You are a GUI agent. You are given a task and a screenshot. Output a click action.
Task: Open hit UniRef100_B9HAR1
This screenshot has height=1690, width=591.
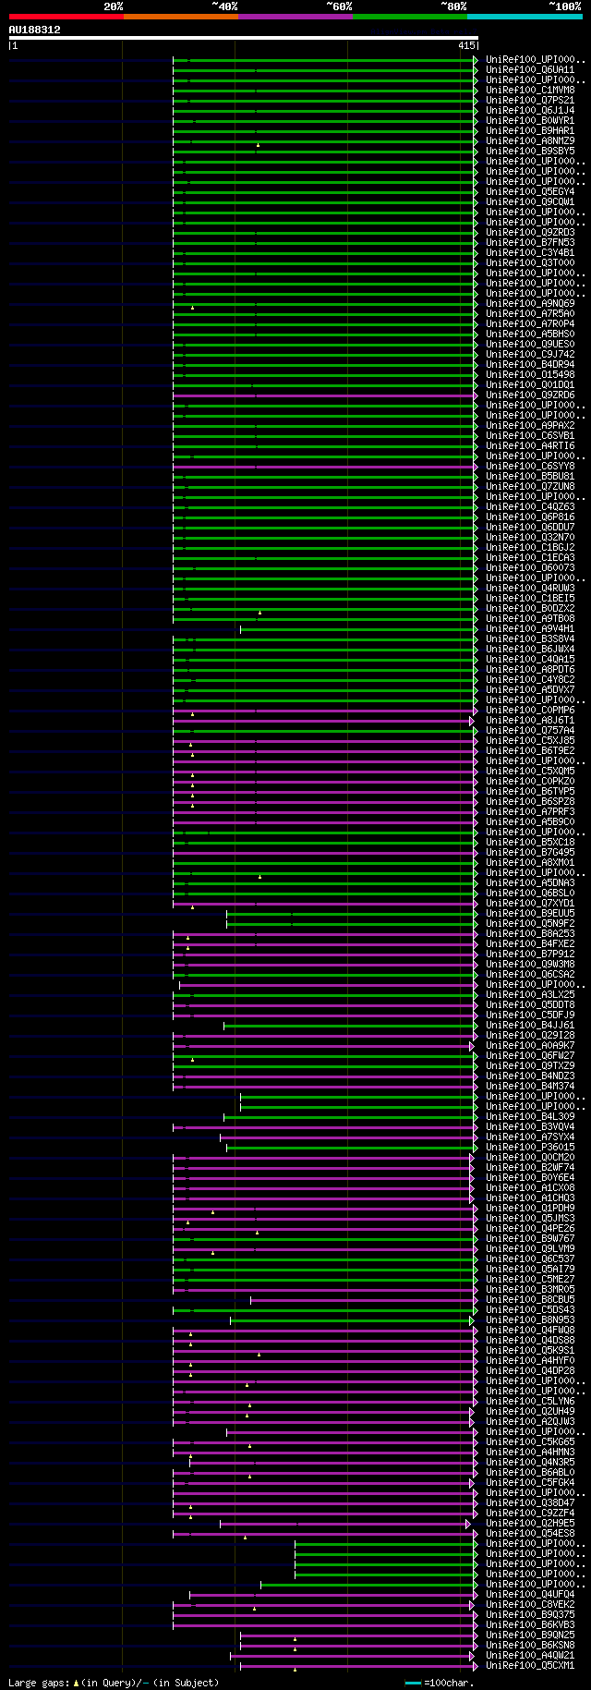[530, 131]
